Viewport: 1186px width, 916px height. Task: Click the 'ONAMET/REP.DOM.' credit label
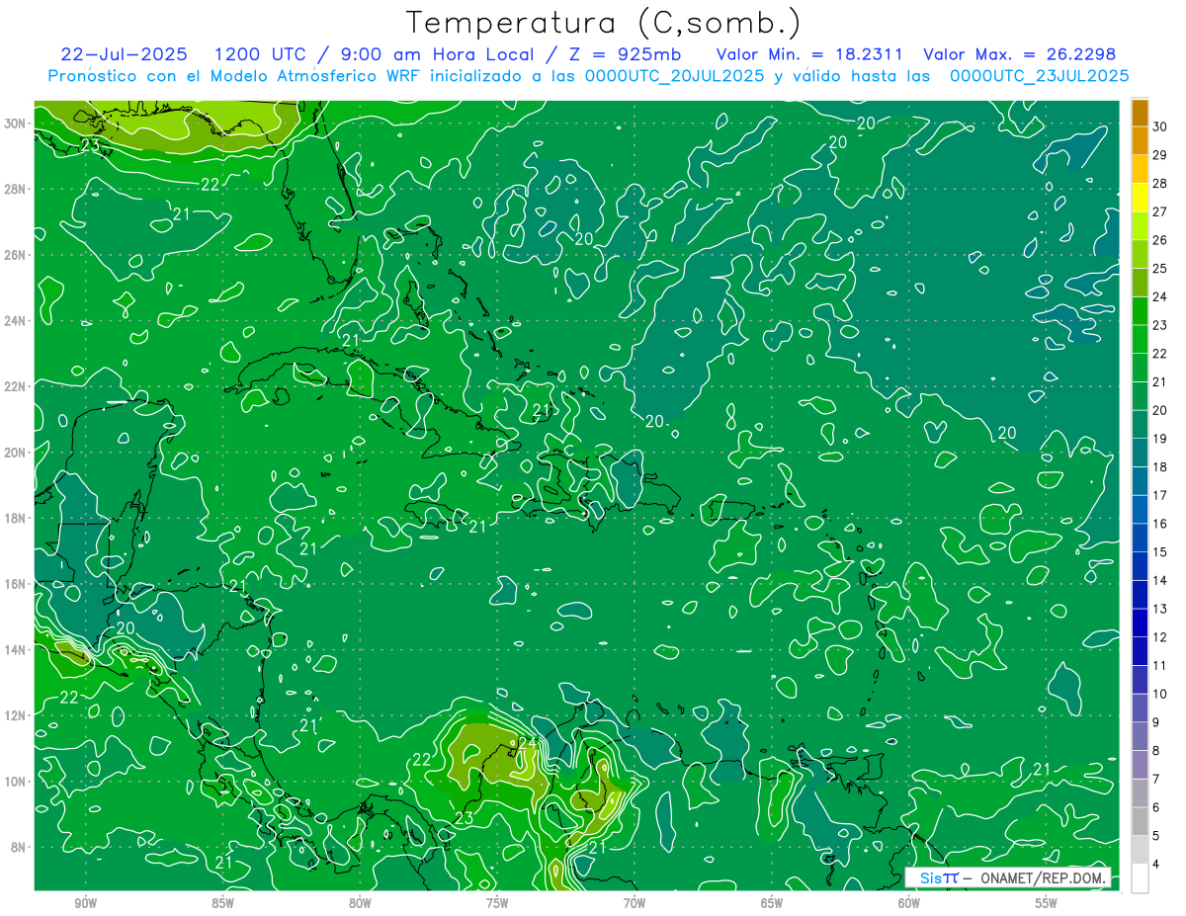(1043, 877)
